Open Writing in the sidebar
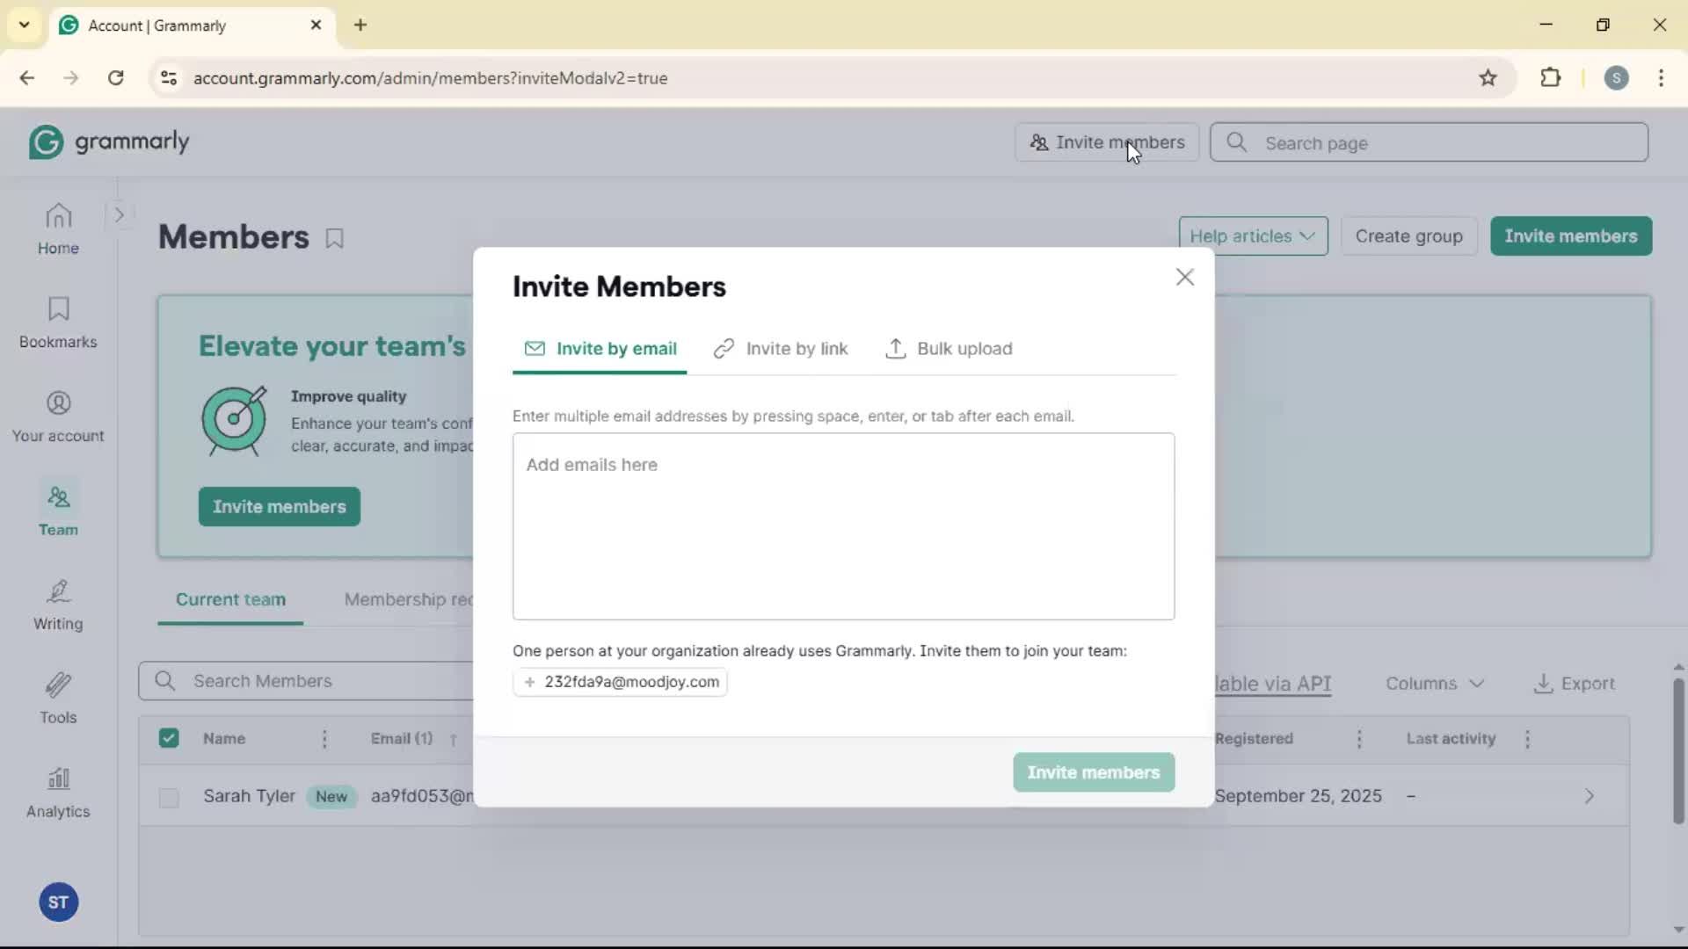1688x949 pixels. pos(58,605)
